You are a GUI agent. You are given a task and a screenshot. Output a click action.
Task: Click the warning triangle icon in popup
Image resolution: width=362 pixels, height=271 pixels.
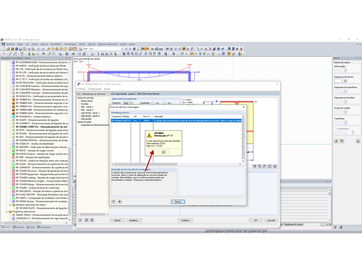[x=150, y=135]
